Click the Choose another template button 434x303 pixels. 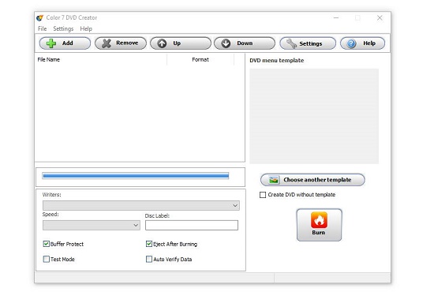pyautogui.click(x=312, y=180)
